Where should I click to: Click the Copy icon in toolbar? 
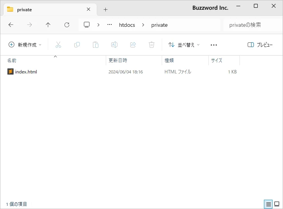coord(77,45)
